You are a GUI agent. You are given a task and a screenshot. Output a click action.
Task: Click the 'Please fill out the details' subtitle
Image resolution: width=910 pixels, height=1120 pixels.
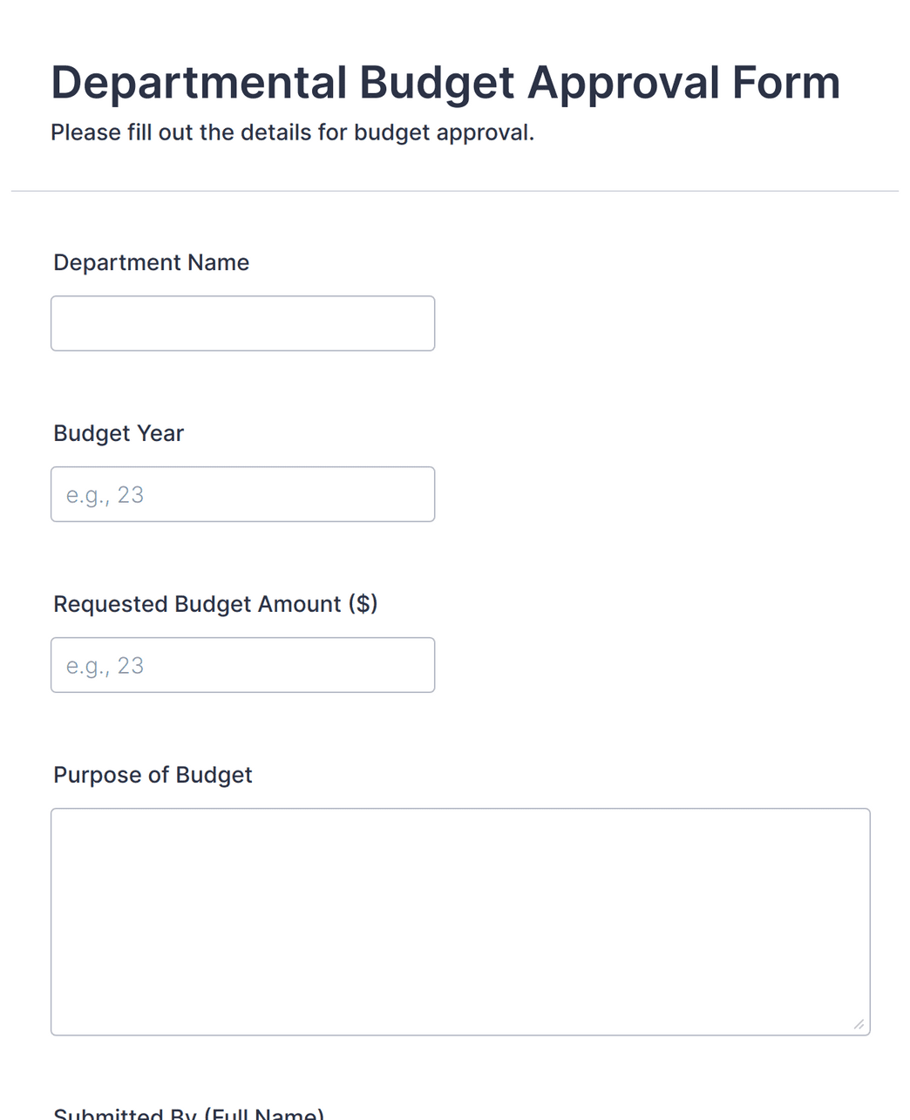(292, 132)
